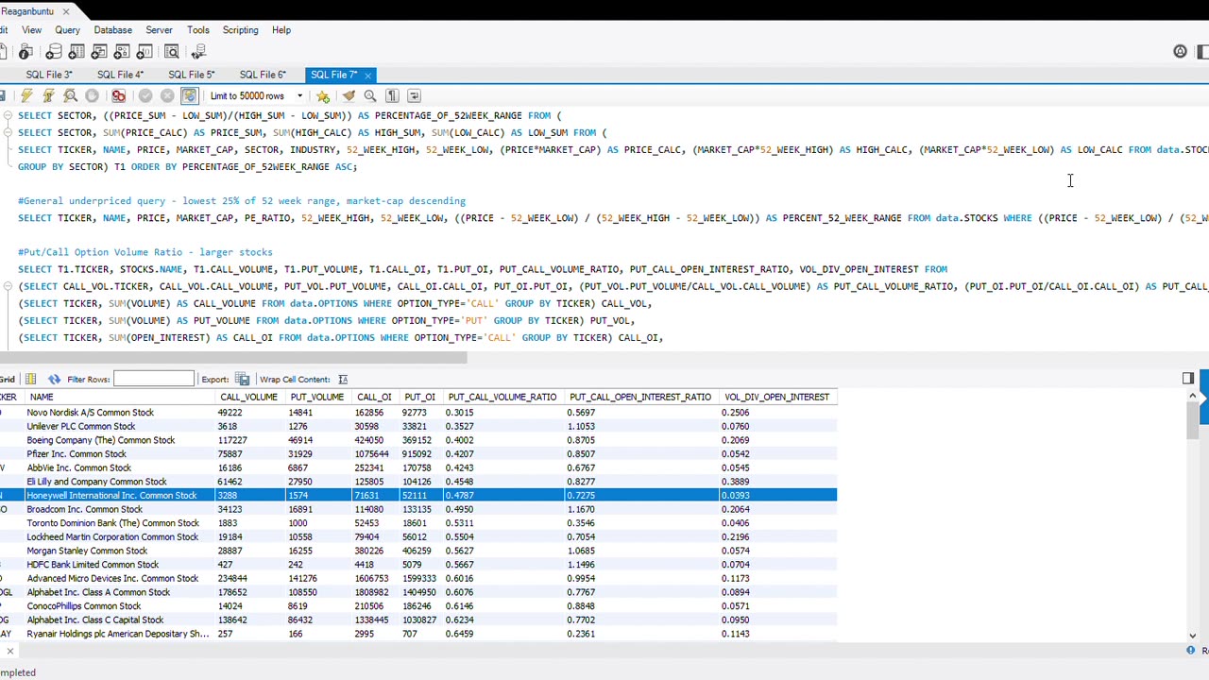Viewport: 1209px width, 680px height.
Task: Open the Server menu
Action: 159,30
